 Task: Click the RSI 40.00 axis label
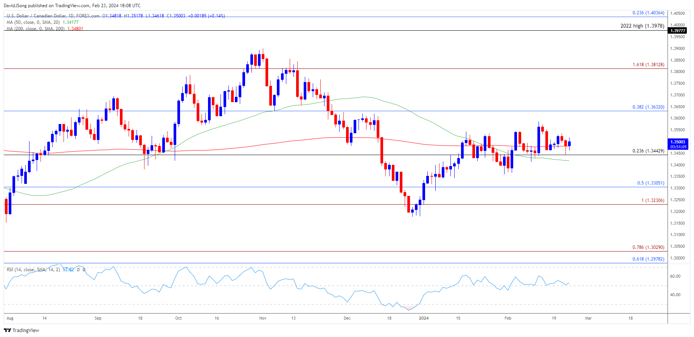(675, 295)
